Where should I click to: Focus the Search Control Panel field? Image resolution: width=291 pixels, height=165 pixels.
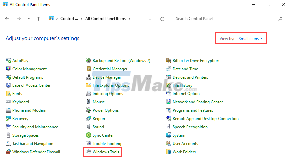click(230, 19)
